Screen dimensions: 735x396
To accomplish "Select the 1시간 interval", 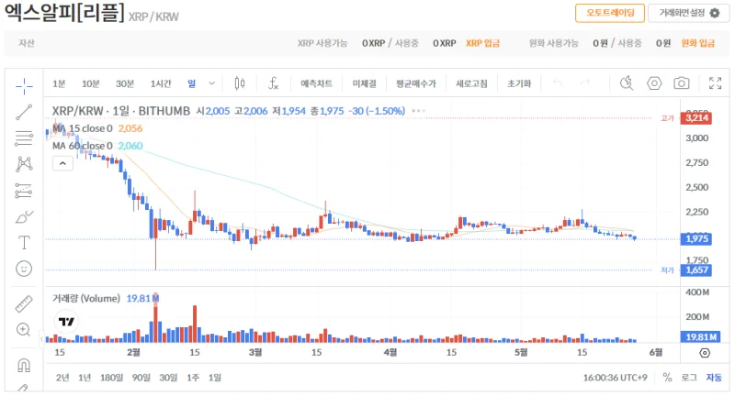I will (x=161, y=83).
